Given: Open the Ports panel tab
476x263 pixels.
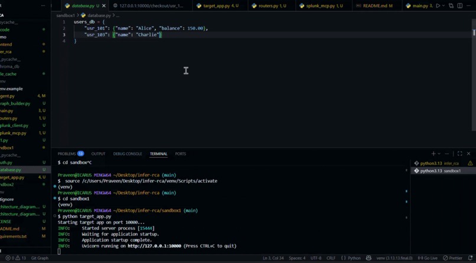Looking at the screenshot, I should [x=180, y=154].
